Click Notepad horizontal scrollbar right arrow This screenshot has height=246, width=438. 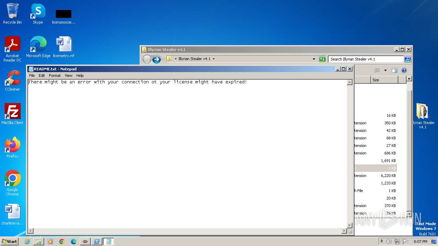click(344, 231)
